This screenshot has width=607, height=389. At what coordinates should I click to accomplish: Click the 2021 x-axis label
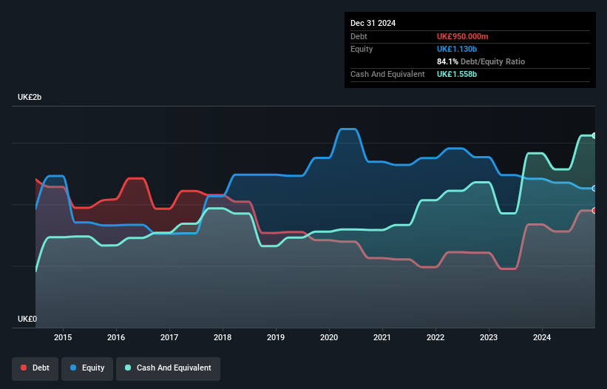point(382,337)
